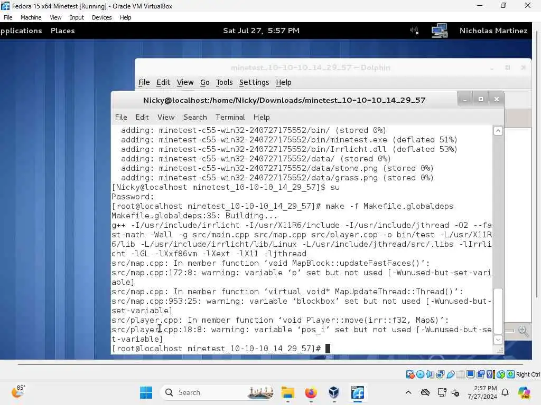Open the VirtualBox Input menu

click(x=77, y=17)
